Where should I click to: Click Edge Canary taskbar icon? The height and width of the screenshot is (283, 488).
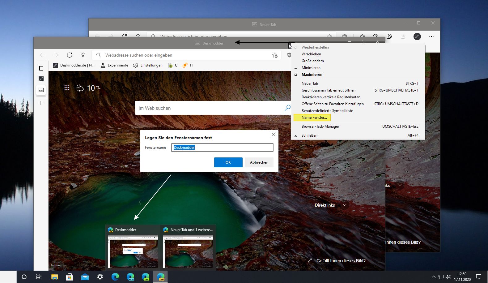click(x=161, y=277)
